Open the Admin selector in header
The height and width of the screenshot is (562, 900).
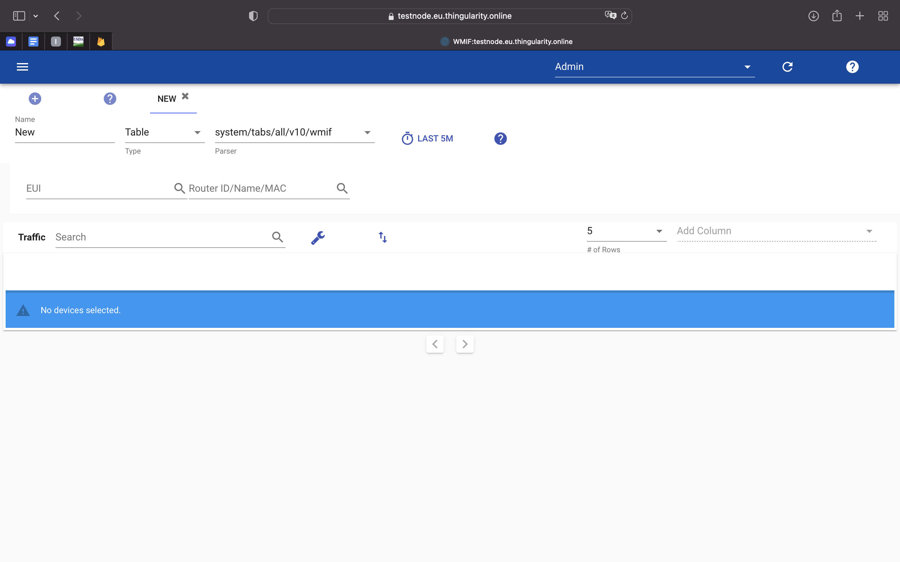click(654, 67)
